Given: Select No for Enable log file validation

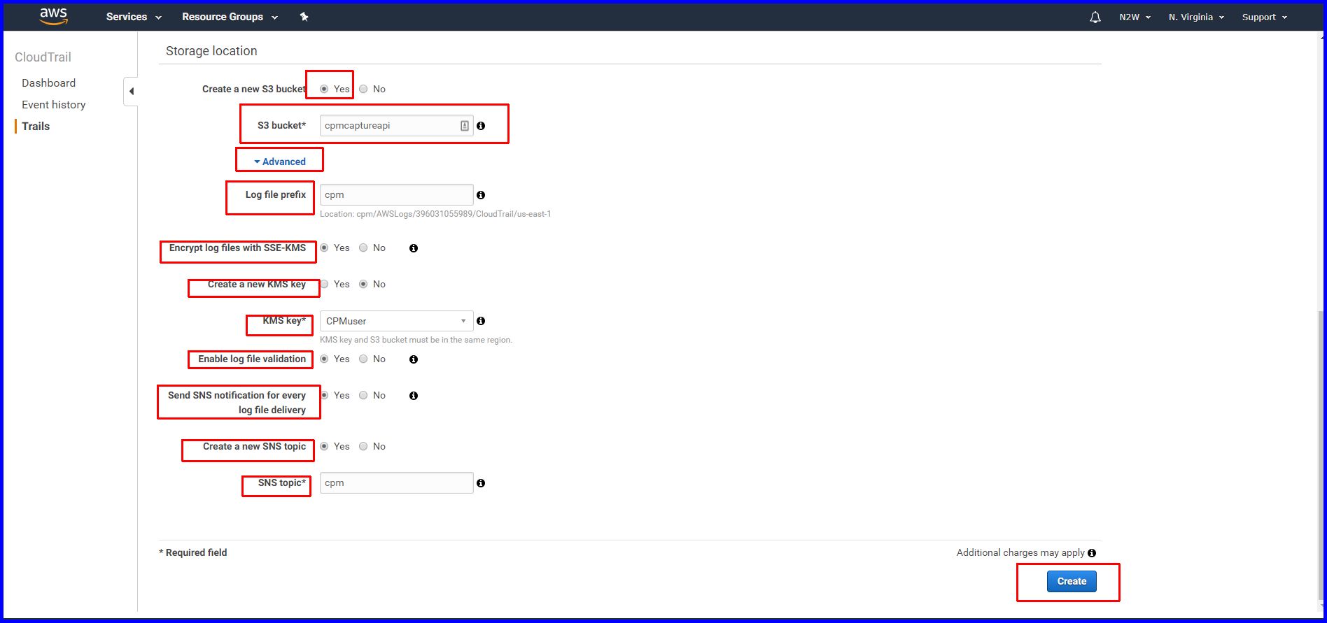Looking at the screenshot, I should coord(363,359).
